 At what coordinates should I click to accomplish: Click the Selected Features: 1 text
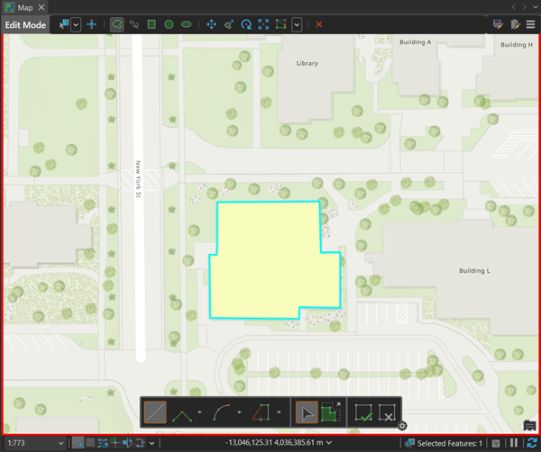pyautogui.click(x=450, y=443)
